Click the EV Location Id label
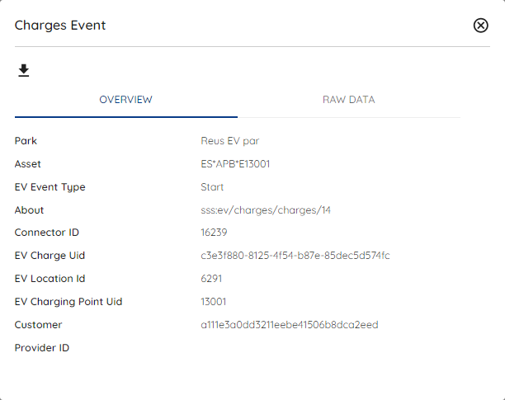This screenshot has height=400, width=505. (50, 279)
